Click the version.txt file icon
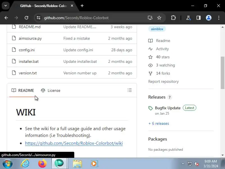 pos(14,73)
